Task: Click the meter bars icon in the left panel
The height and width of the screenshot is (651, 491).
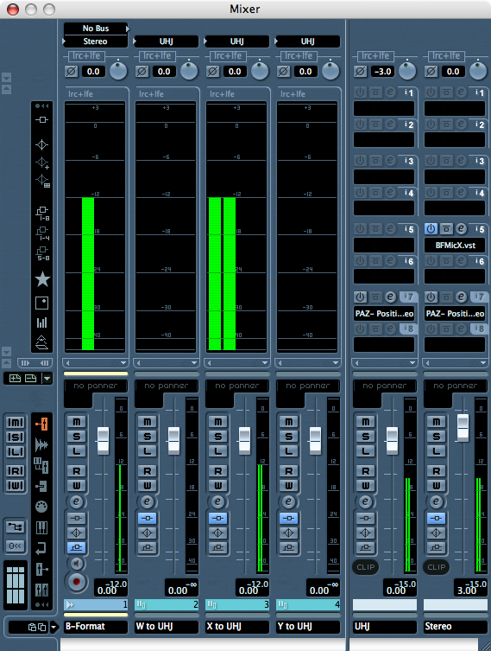Action: tap(41, 322)
